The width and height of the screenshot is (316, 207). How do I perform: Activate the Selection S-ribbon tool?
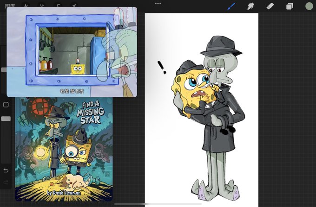(x=58, y=5)
